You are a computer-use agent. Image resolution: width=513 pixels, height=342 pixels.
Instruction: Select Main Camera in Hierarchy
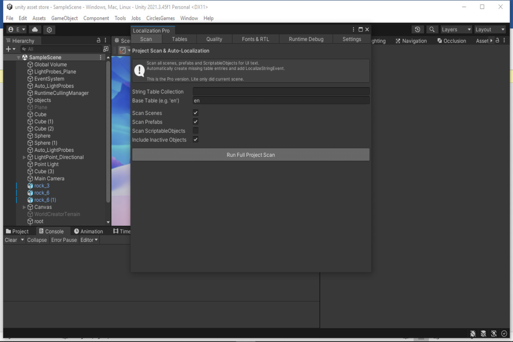point(49,179)
